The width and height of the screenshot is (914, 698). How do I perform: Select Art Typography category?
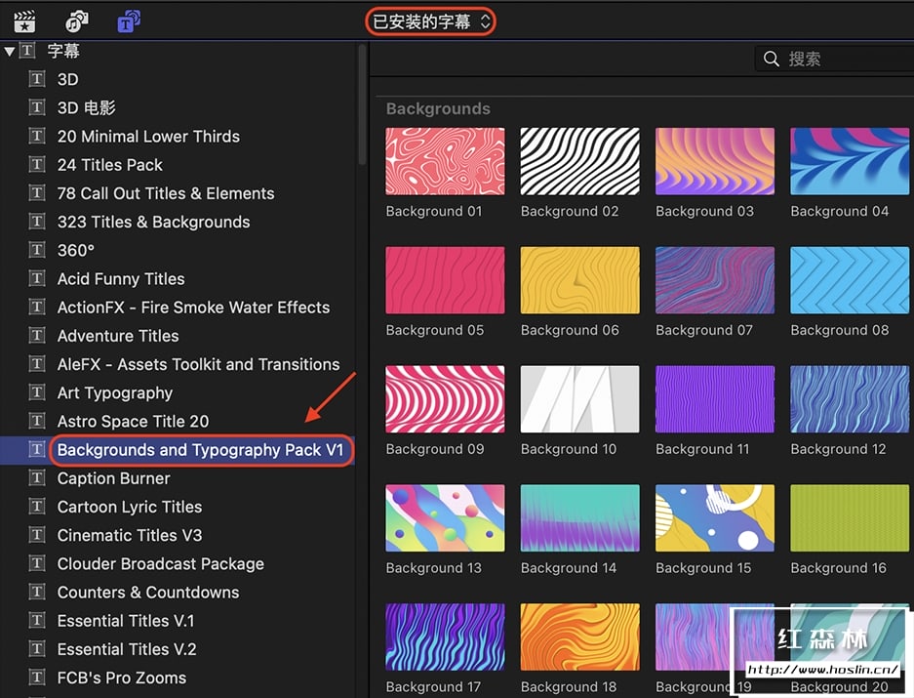point(115,393)
